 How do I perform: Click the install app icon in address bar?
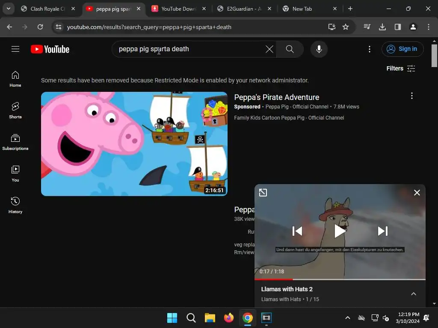(x=331, y=27)
